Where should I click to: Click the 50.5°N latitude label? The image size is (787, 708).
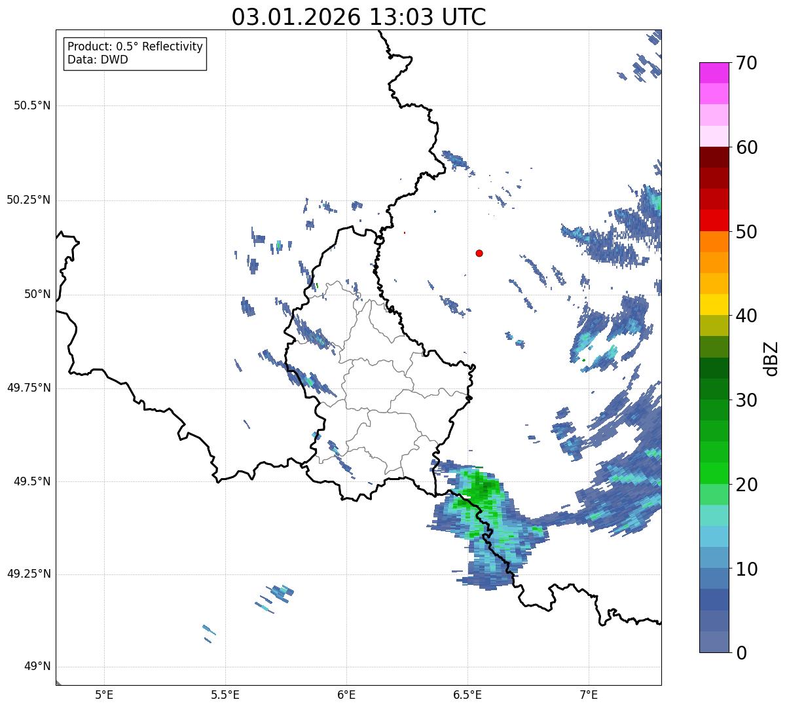coord(32,105)
